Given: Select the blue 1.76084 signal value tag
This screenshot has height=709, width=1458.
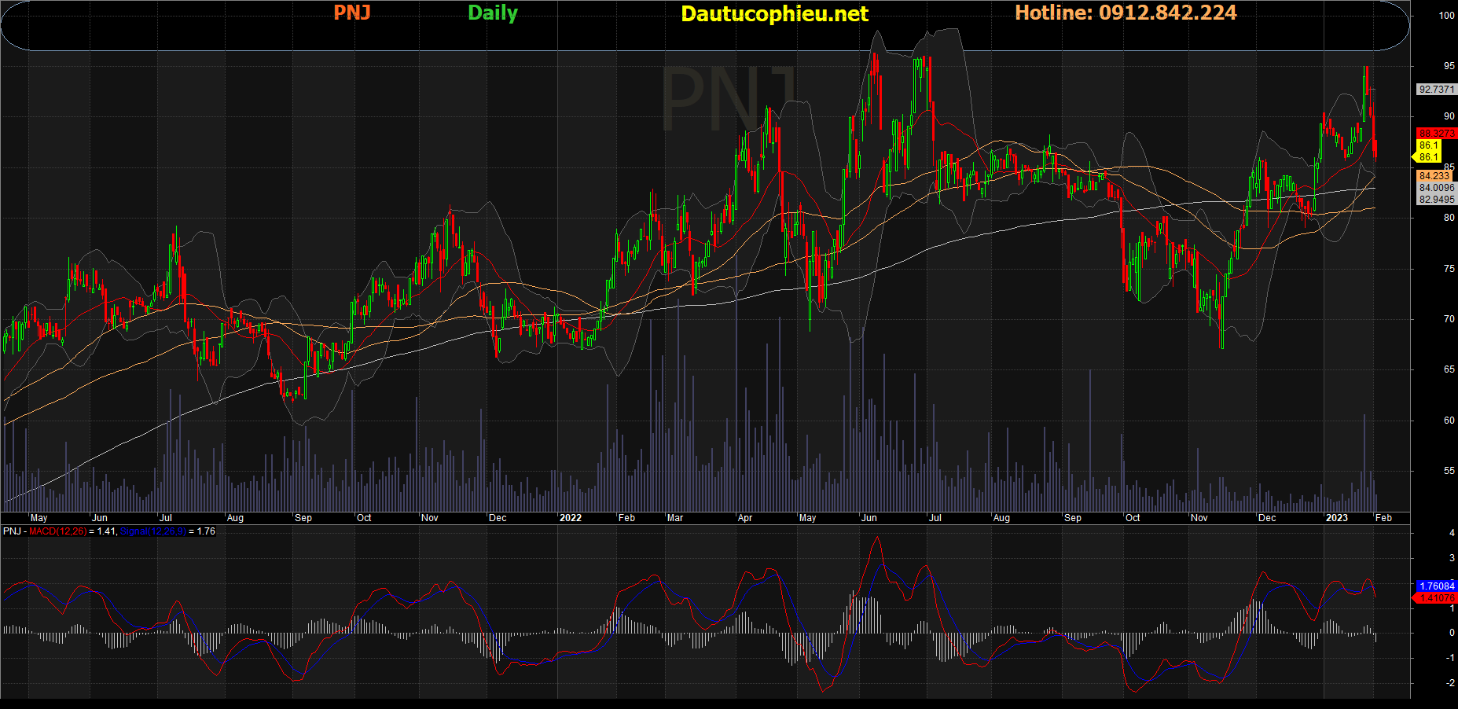Looking at the screenshot, I should 1436,586.
